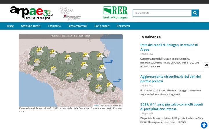Click the weather icon above MO label
The image size is (209, 130).
coord(68,58)
